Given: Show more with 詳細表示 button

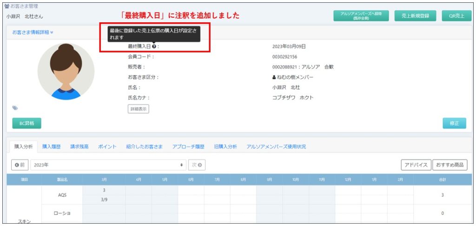Looking at the screenshot, I should click(x=138, y=109).
